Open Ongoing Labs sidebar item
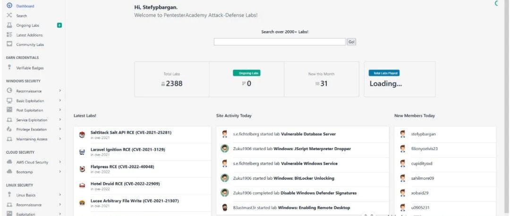Screen dimensions: 510x216 coord(28,25)
